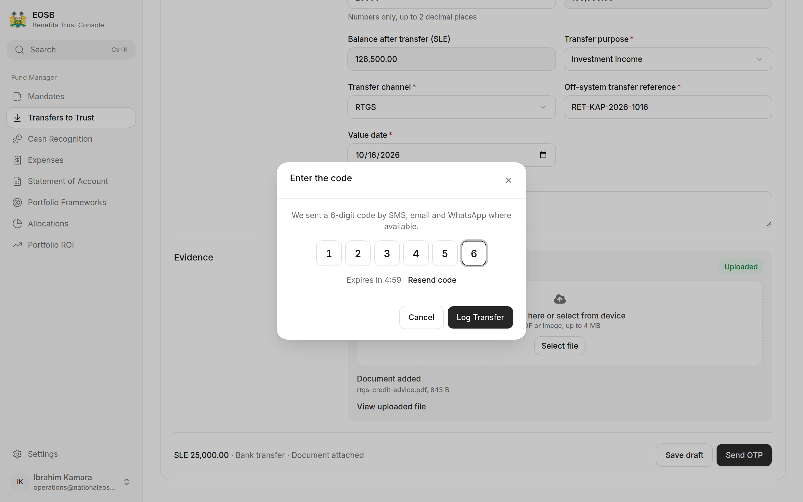Viewport: 803px width, 502px height.
Task: Click the Log Transfer button
Action: click(480, 317)
